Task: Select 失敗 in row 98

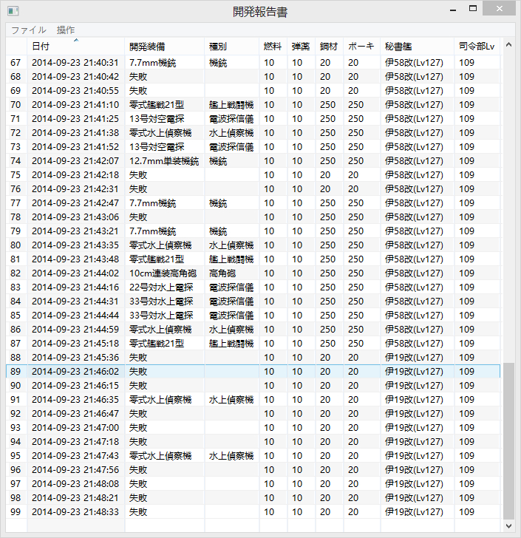Action: coord(138,498)
